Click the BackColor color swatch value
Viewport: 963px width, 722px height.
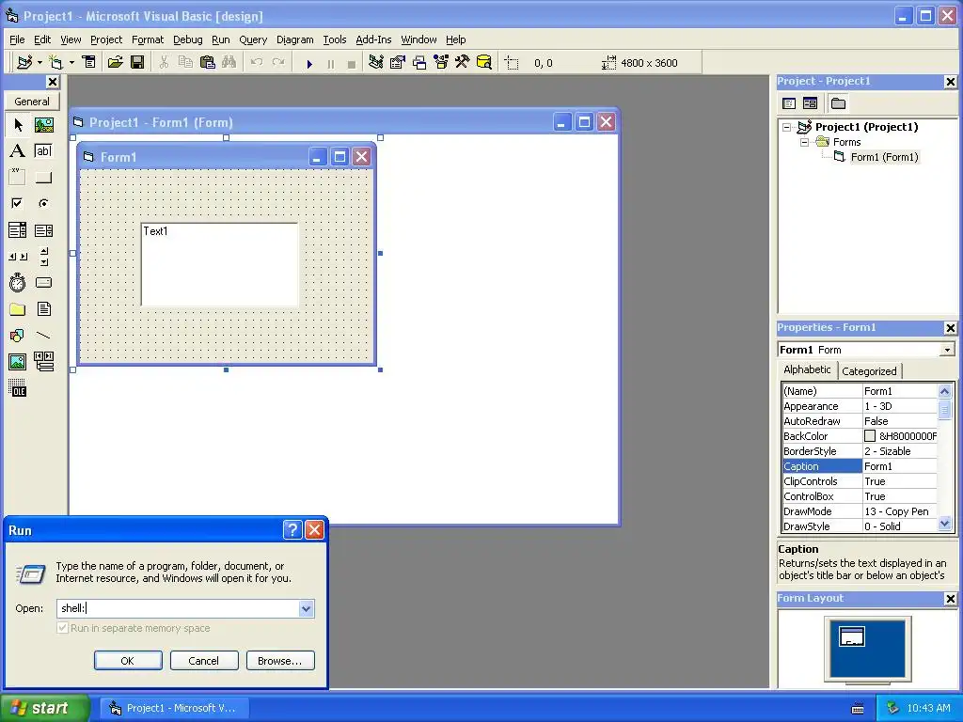click(x=870, y=436)
